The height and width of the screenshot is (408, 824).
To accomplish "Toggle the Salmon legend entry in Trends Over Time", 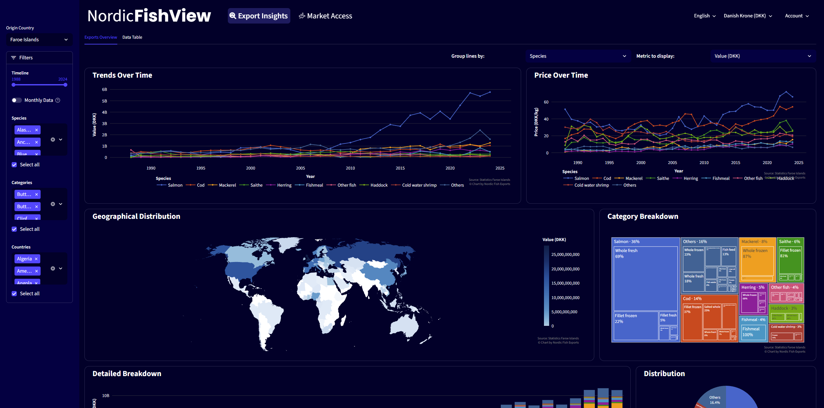I will point(175,185).
